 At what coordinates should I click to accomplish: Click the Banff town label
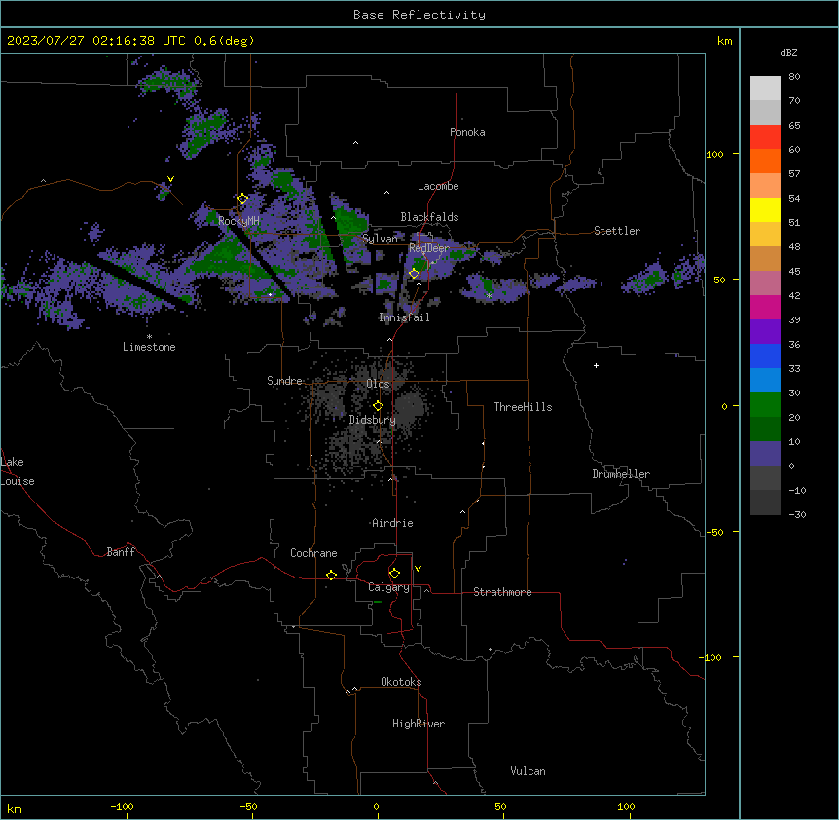(x=121, y=552)
